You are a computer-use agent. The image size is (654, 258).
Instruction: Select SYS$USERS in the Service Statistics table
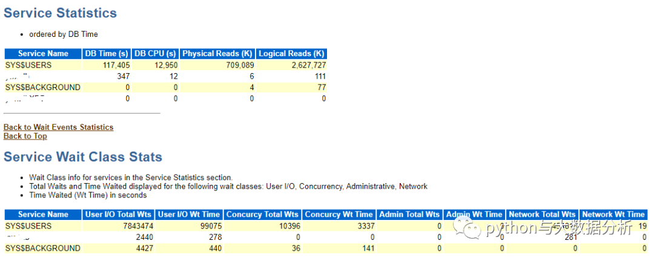point(28,65)
